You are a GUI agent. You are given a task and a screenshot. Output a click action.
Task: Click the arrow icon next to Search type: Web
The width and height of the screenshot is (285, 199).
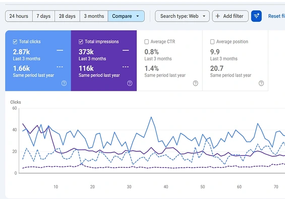(204, 16)
